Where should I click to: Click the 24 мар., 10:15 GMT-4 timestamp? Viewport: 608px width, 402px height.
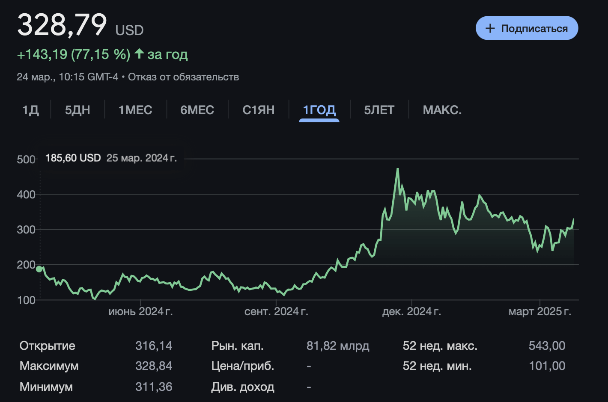pos(68,77)
